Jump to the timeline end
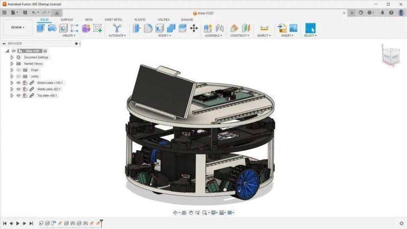407x229 pixels. point(31,223)
